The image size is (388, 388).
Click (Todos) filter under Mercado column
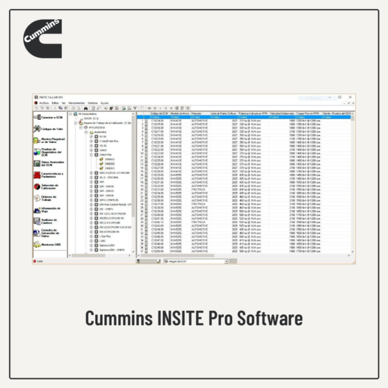(x=200, y=117)
